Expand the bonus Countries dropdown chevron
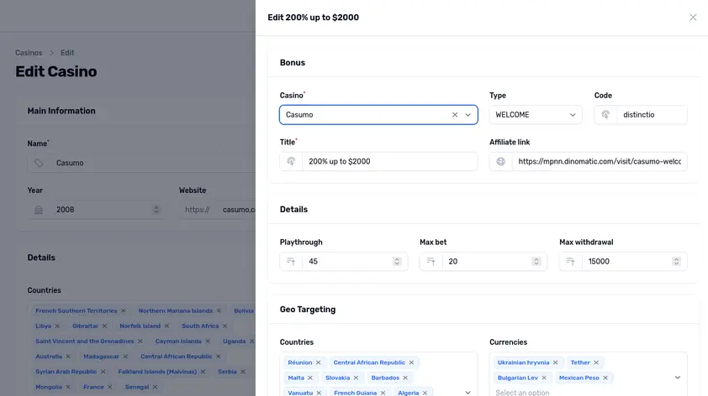The height and width of the screenshot is (396, 708). pos(468,393)
